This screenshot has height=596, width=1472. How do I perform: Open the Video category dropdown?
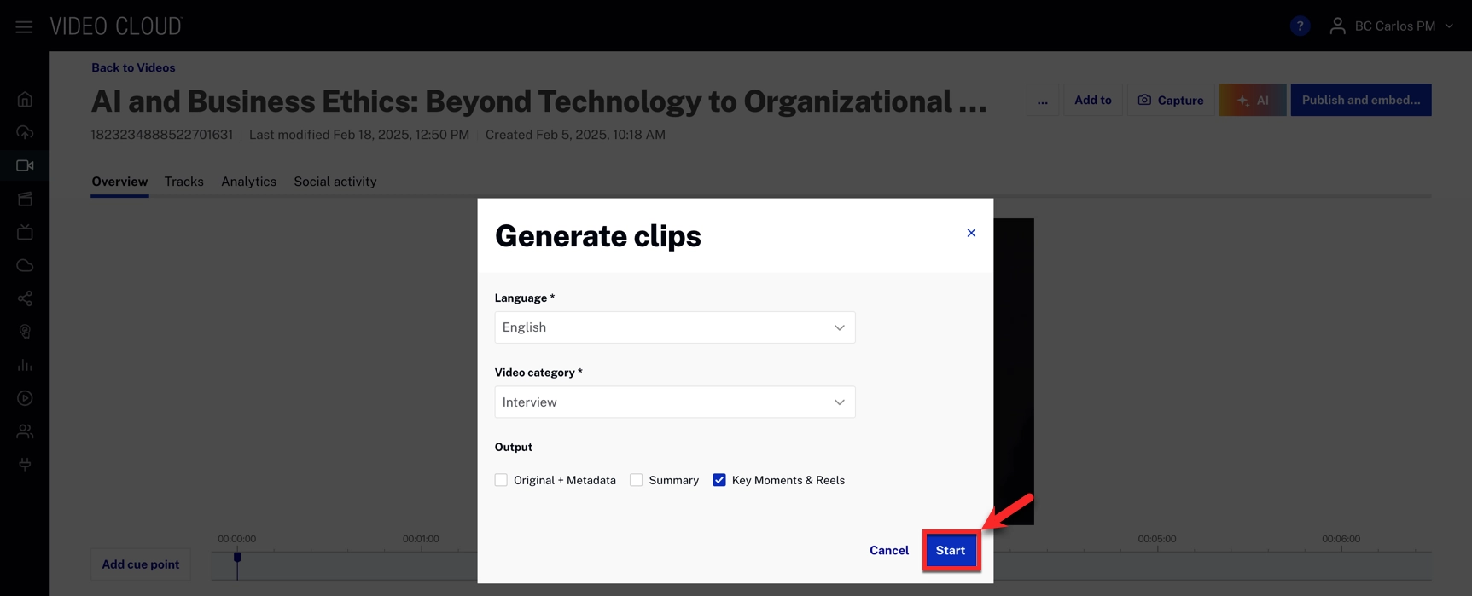coord(674,402)
